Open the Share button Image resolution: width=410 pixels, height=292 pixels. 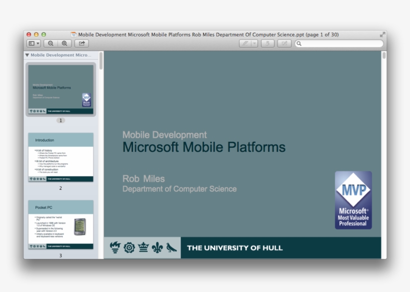pos(82,44)
